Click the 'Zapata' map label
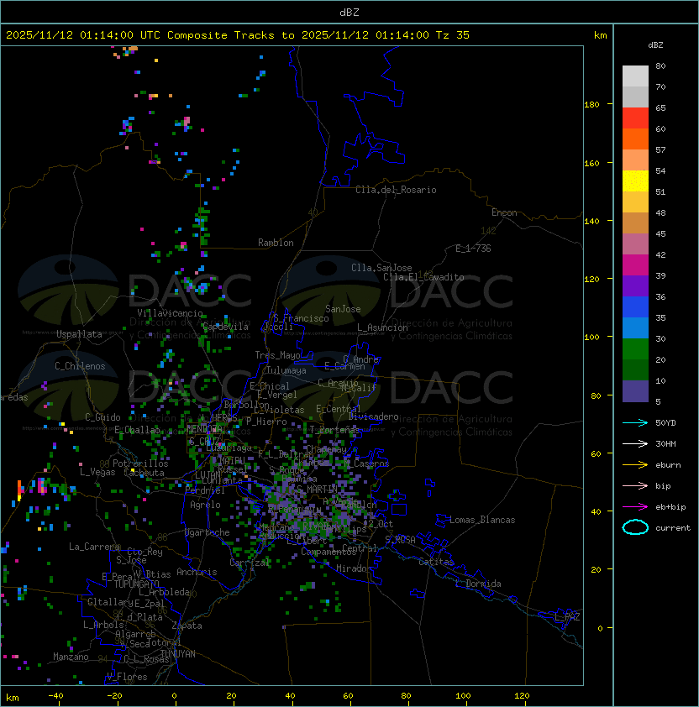 point(187,626)
